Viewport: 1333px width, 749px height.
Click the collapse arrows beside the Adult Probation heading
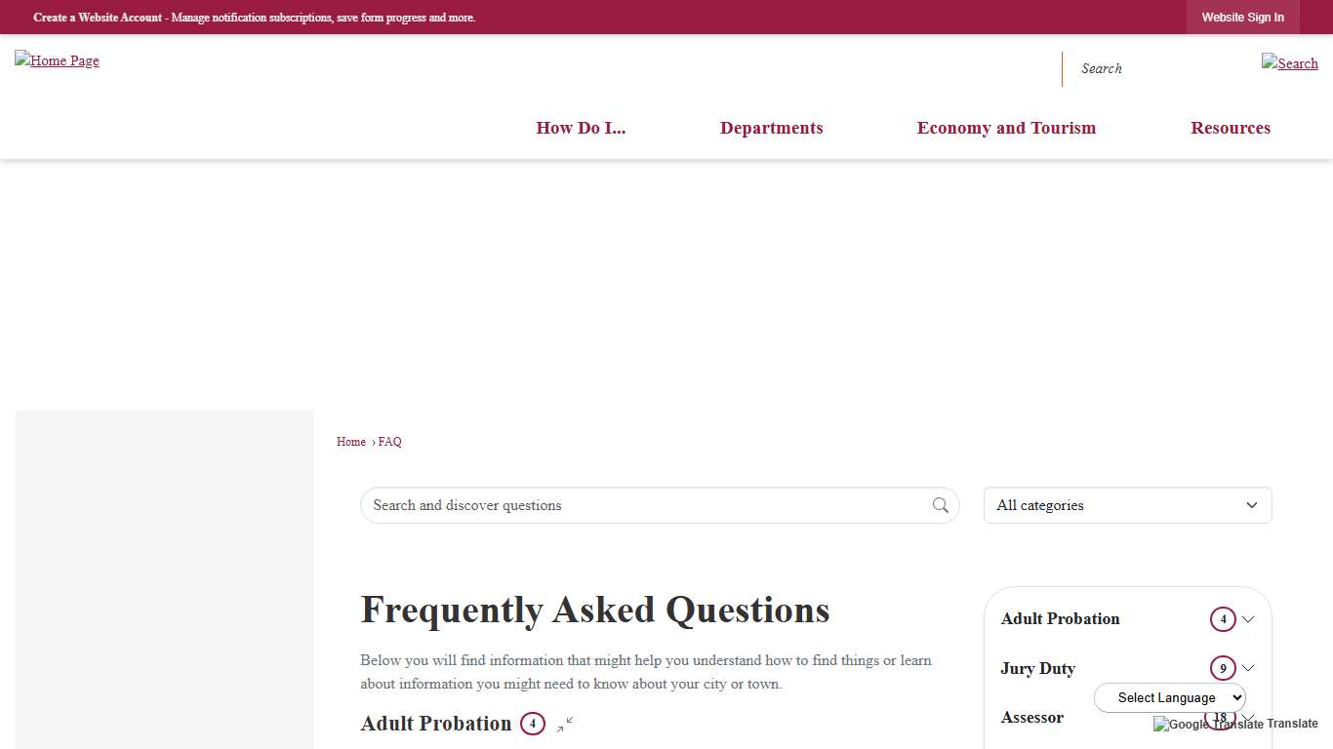(564, 726)
